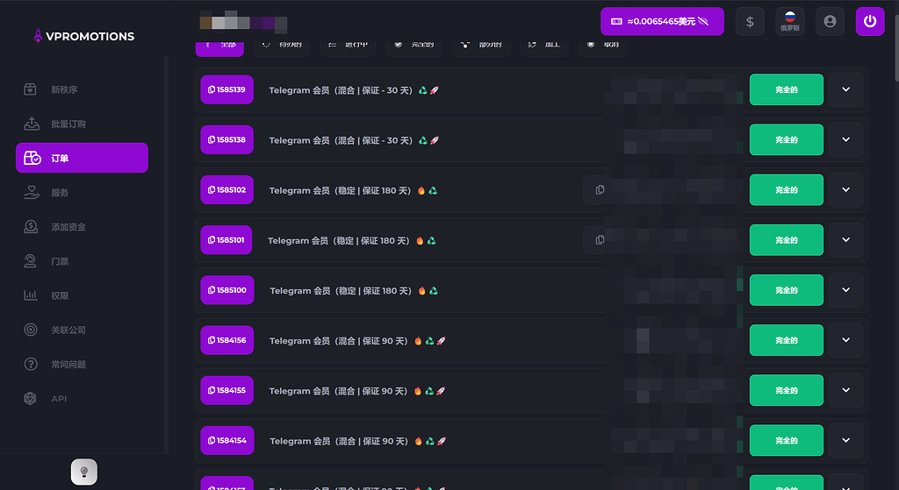
Task: Click 完全的 status on order 1584154
Action: coord(787,440)
